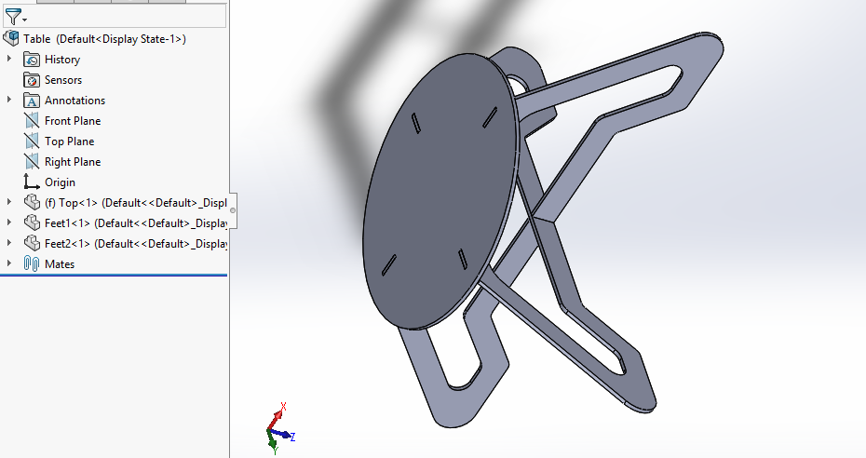Expand the (f) Top<1> component

[8, 202]
